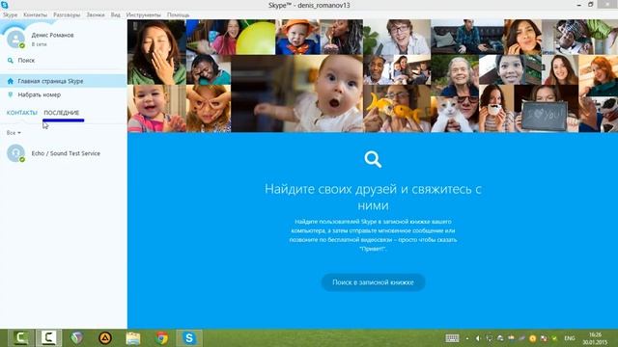Click the baby in orange hat photo
618x347 pixels.
pos(298,37)
